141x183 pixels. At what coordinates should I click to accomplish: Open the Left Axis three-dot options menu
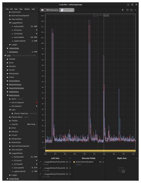(x=70, y=158)
